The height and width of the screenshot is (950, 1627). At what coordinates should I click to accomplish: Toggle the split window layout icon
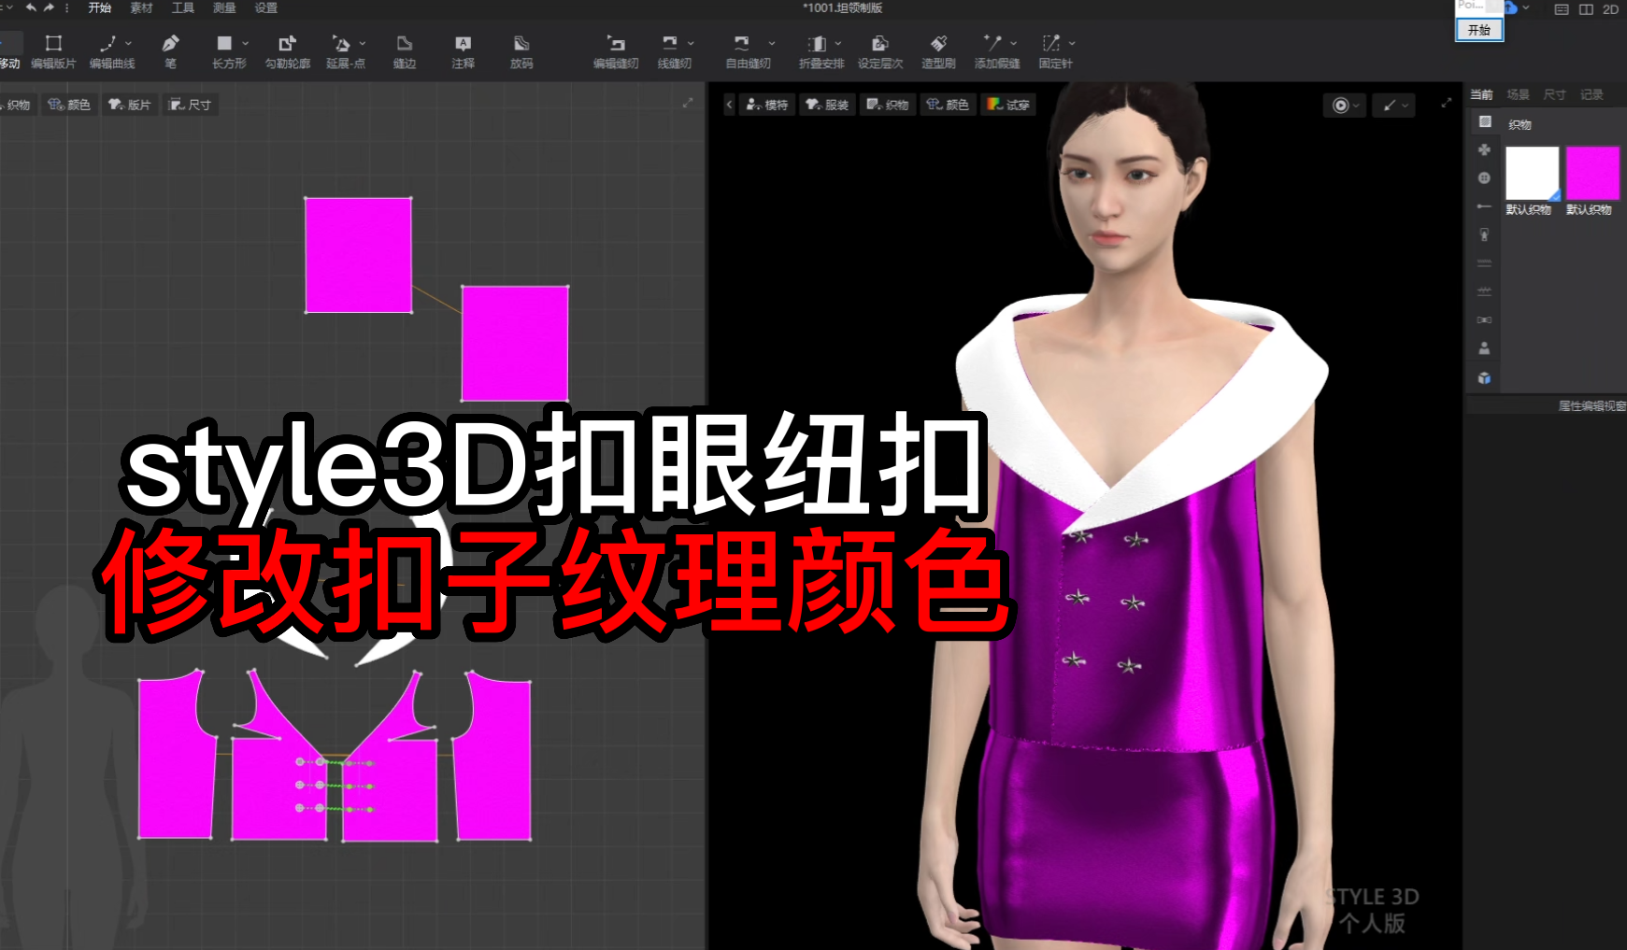(1586, 9)
